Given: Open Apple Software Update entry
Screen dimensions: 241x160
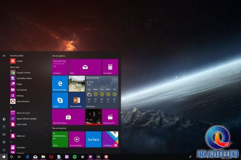Looking at the screenshot, I should pos(29,119).
